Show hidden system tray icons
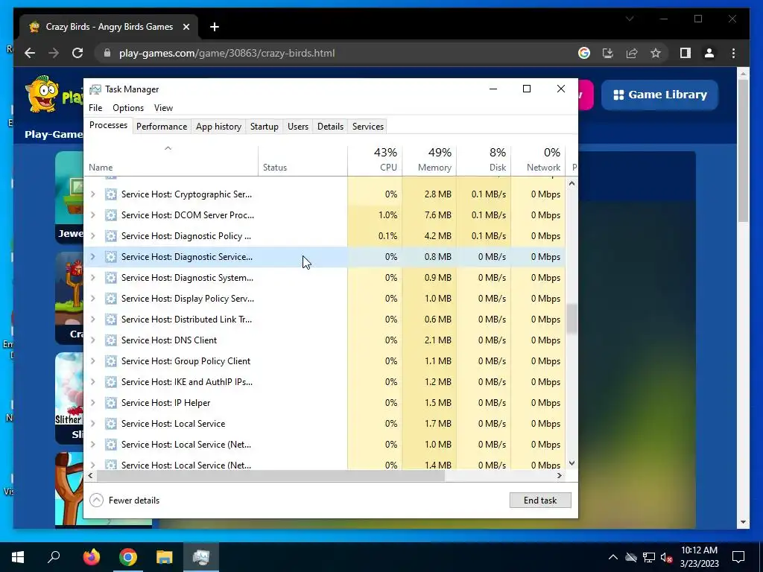Screen dimensions: 763x572 click(613, 557)
